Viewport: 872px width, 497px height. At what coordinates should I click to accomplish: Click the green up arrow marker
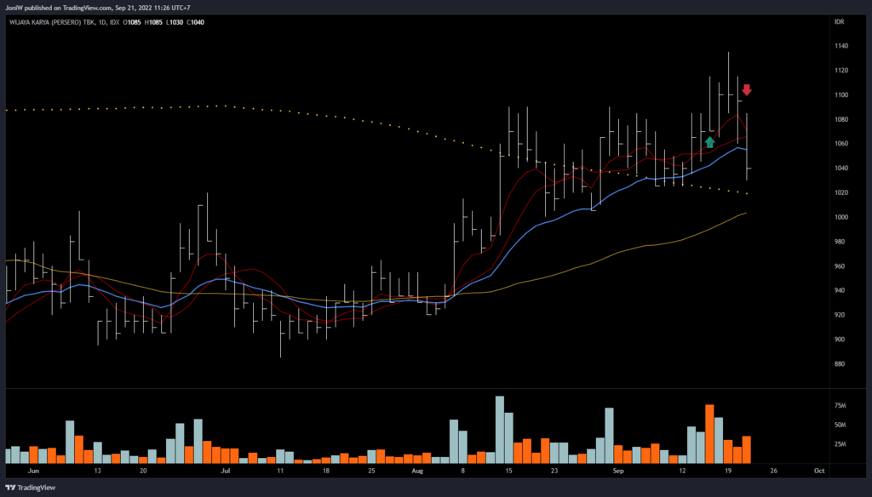709,142
